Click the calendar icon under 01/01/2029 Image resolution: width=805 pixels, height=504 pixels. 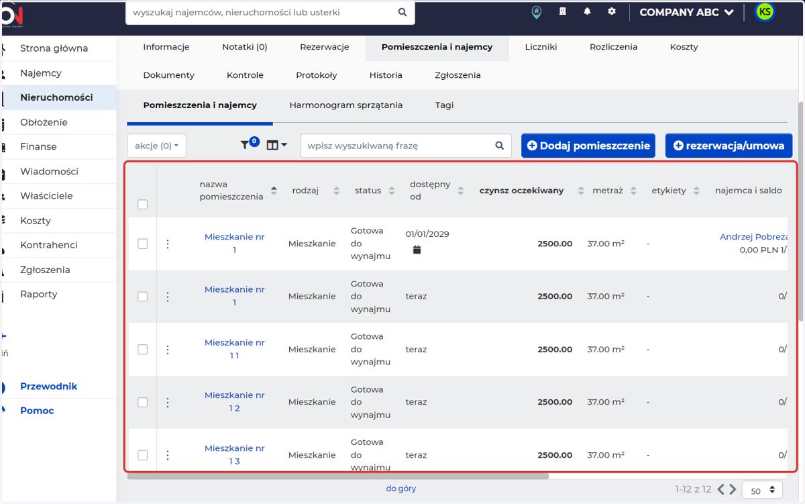pos(417,250)
